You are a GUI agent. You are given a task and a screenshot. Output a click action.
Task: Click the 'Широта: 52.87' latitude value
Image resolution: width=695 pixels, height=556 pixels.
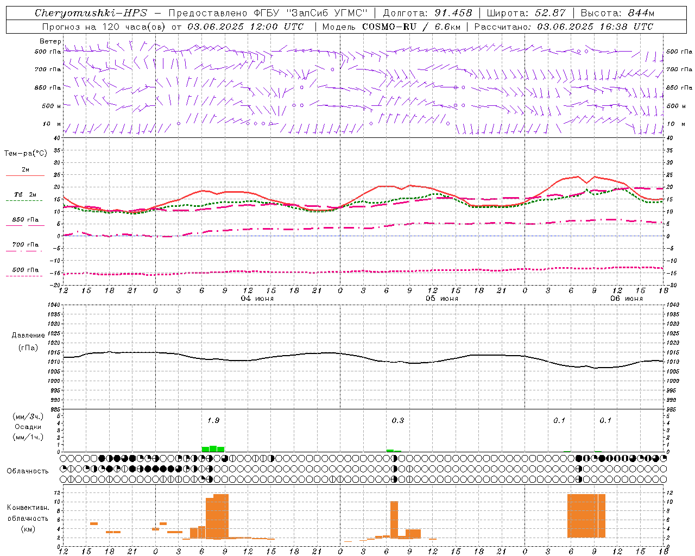[x=526, y=13]
